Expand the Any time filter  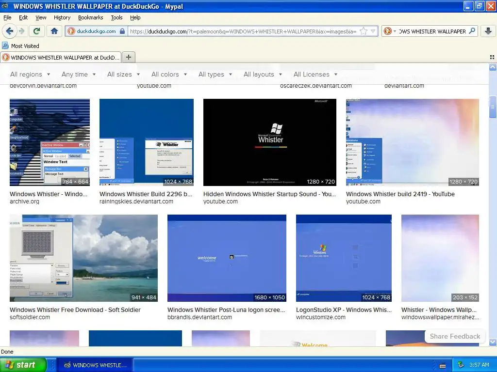pyautogui.click(x=79, y=74)
